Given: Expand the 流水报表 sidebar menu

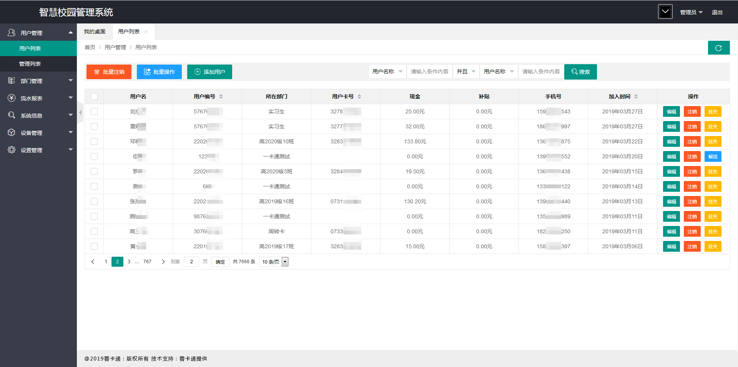Looking at the screenshot, I should [x=71, y=98].
